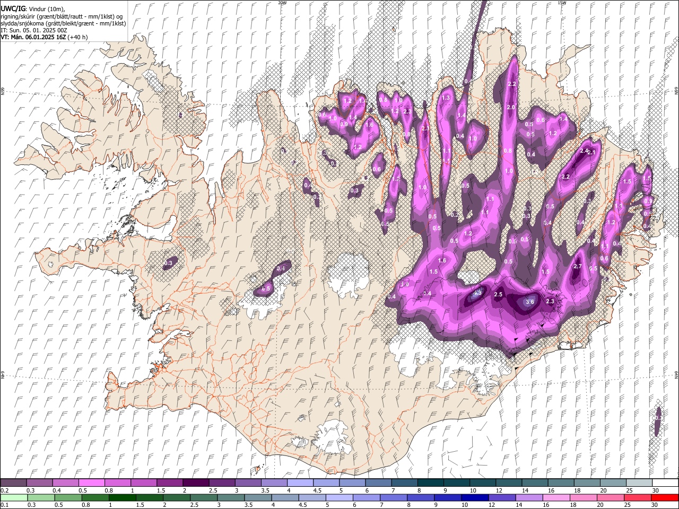Click the gray-green 3–3.5 swatch in lower legend
Image resolution: width=679 pixels, height=509 pixels.
tap(231, 498)
